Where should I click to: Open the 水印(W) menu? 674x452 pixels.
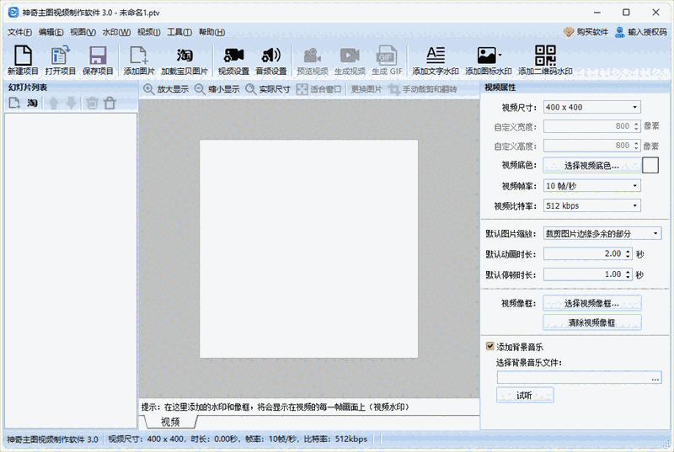116,32
